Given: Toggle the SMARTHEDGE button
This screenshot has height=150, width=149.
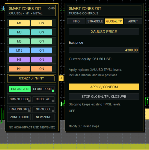Looking at the screenshot, I should 20,99.
